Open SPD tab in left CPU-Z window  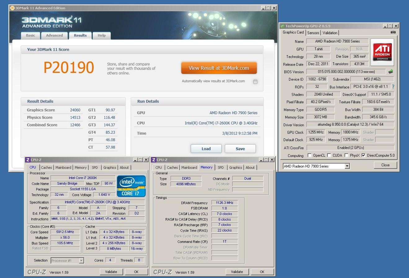(x=95, y=168)
